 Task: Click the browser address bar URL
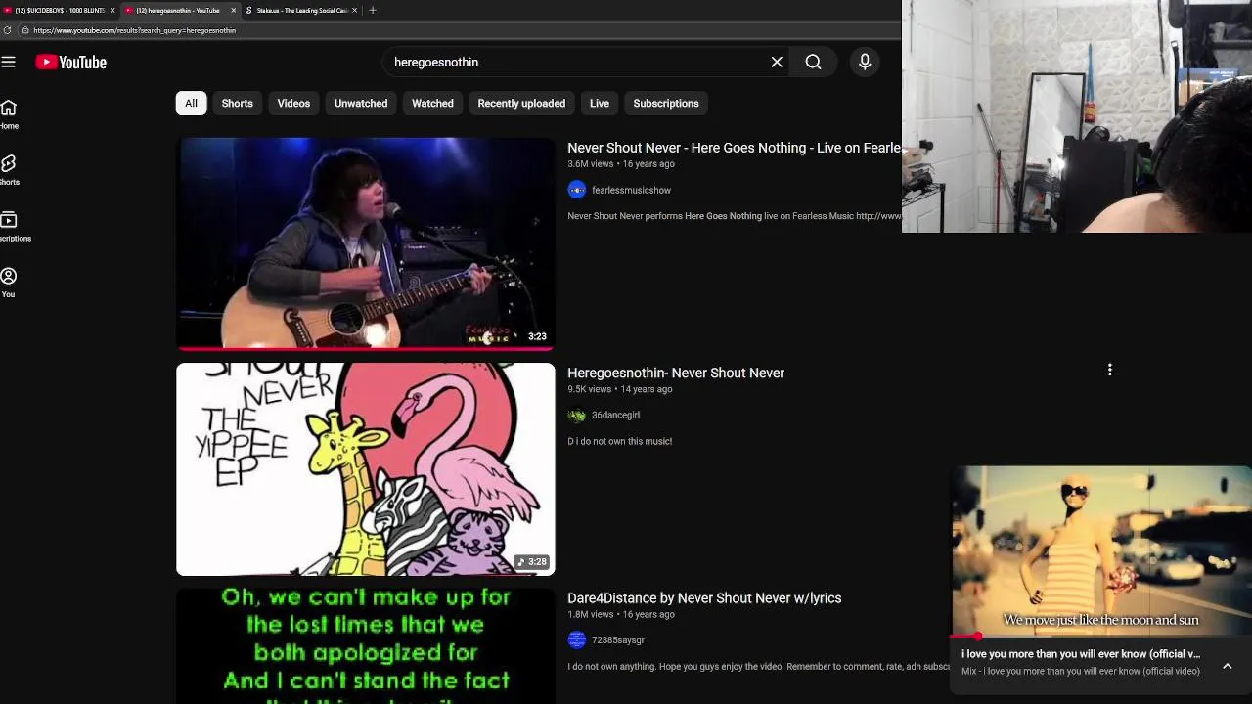[x=134, y=30]
